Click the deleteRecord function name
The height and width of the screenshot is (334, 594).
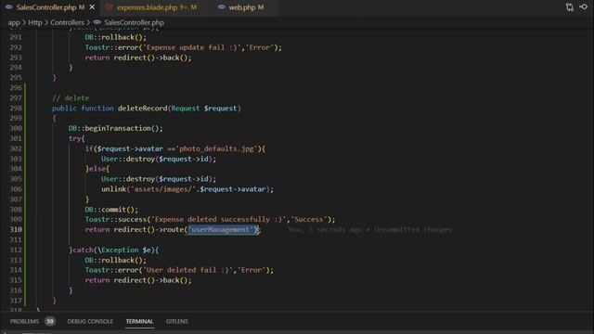pyautogui.click(x=142, y=109)
